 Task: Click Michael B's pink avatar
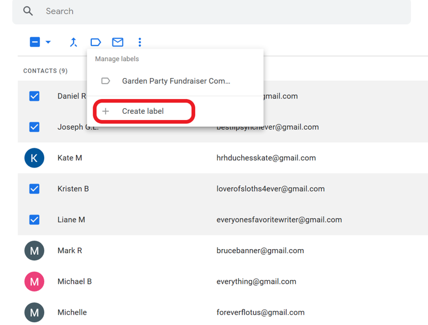(x=34, y=281)
